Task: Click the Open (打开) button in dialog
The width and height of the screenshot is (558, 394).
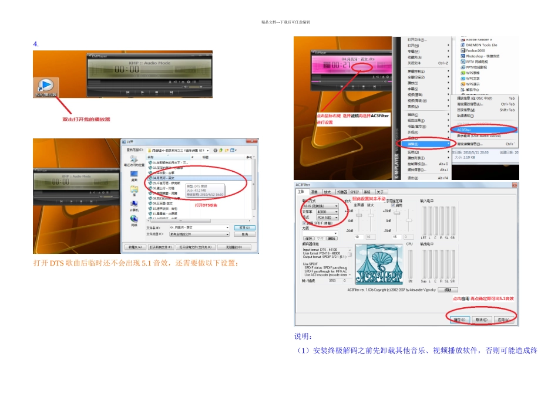Action: coord(244,227)
